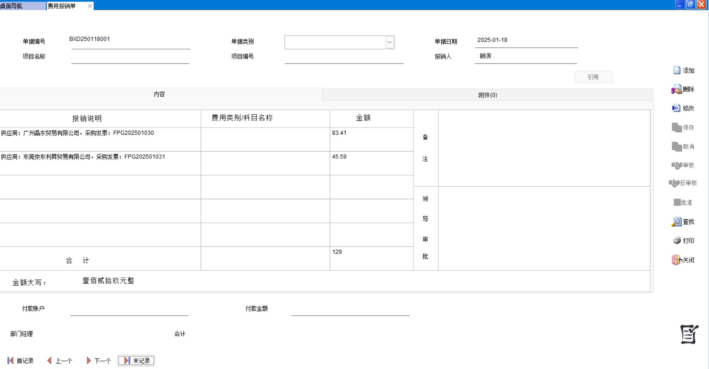The image size is (709, 369).
Task: Click the 关闭 (Close) door icon
Action: coord(677,260)
